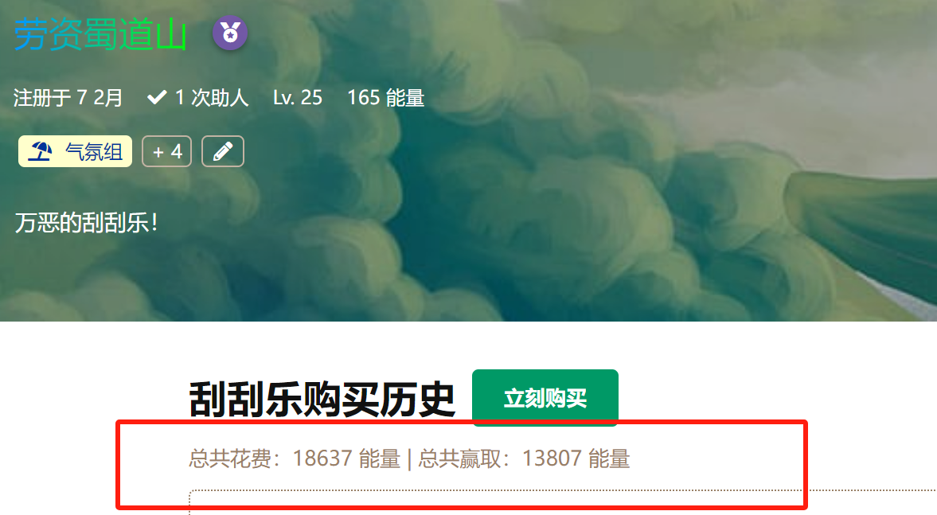Click the 万恶的刮刮乐! bio text
This screenshot has width=937, height=515.
coord(87,223)
